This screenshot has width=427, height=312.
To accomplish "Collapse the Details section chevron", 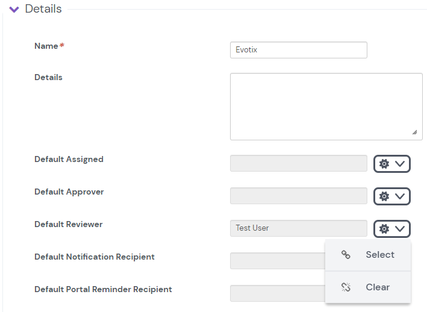I will coord(14,10).
